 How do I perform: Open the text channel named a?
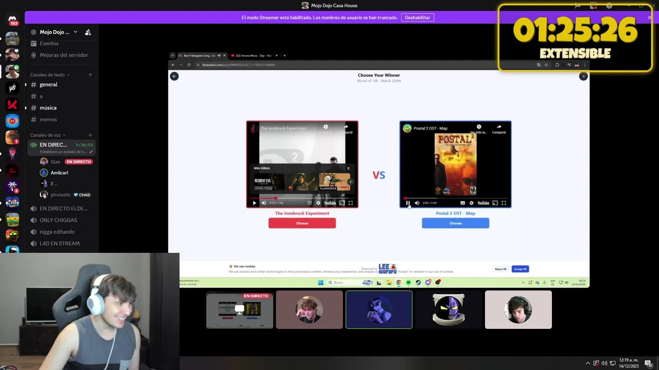pos(61,96)
